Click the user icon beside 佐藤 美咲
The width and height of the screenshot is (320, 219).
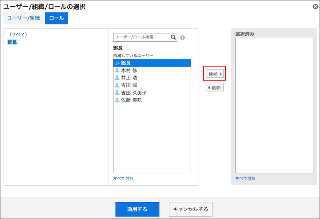[x=117, y=100]
